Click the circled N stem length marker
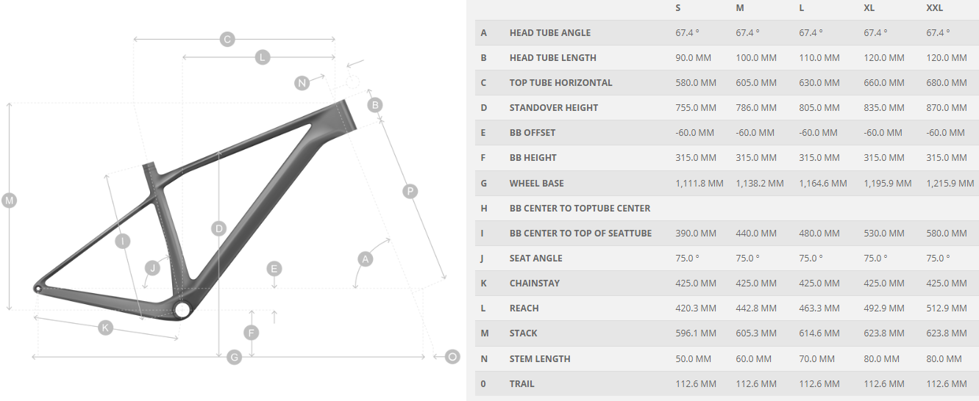 point(302,83)
